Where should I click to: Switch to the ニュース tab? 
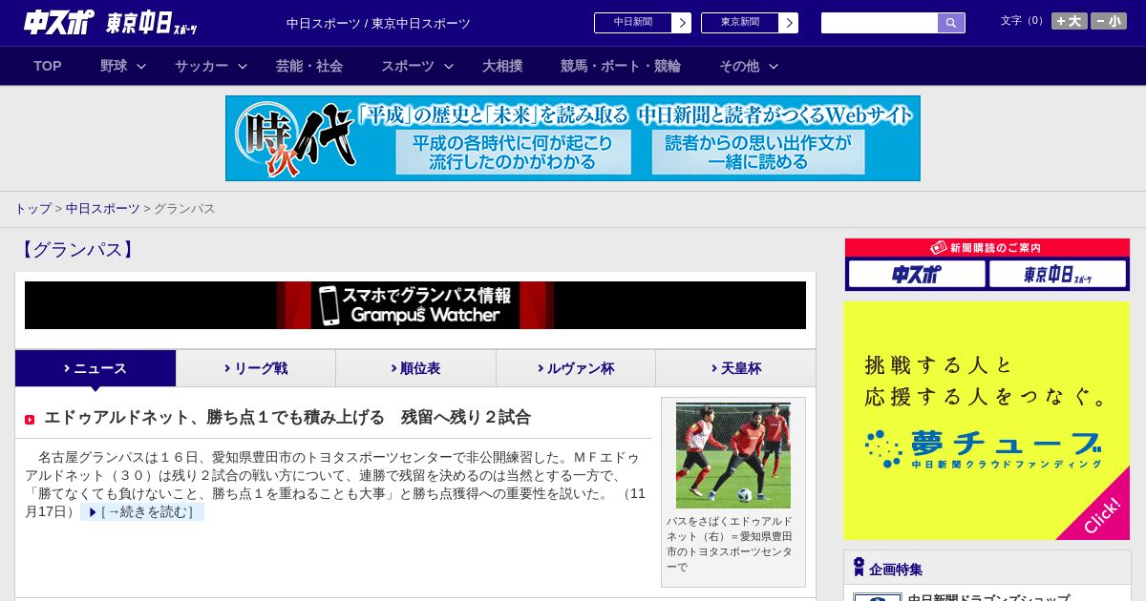tap(95, 368)
